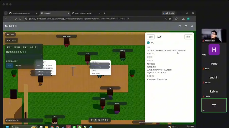Select kelvin in the nearby people list
This screenshot has width=229, height=128.
pos(94,71)
